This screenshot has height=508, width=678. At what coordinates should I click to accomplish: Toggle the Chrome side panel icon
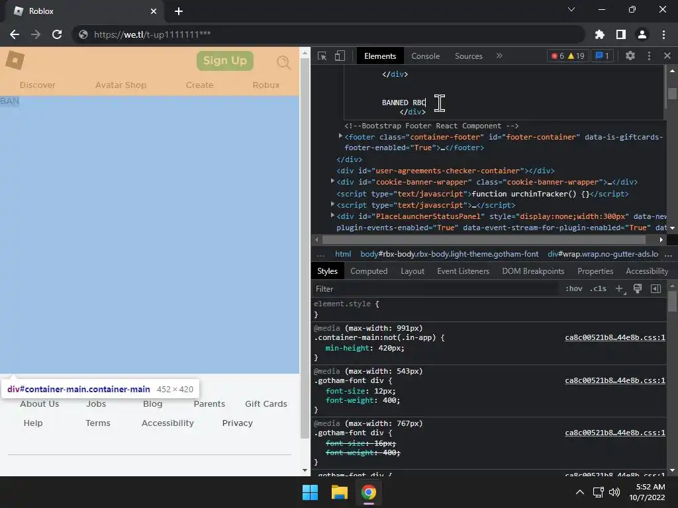coord(620,34)
